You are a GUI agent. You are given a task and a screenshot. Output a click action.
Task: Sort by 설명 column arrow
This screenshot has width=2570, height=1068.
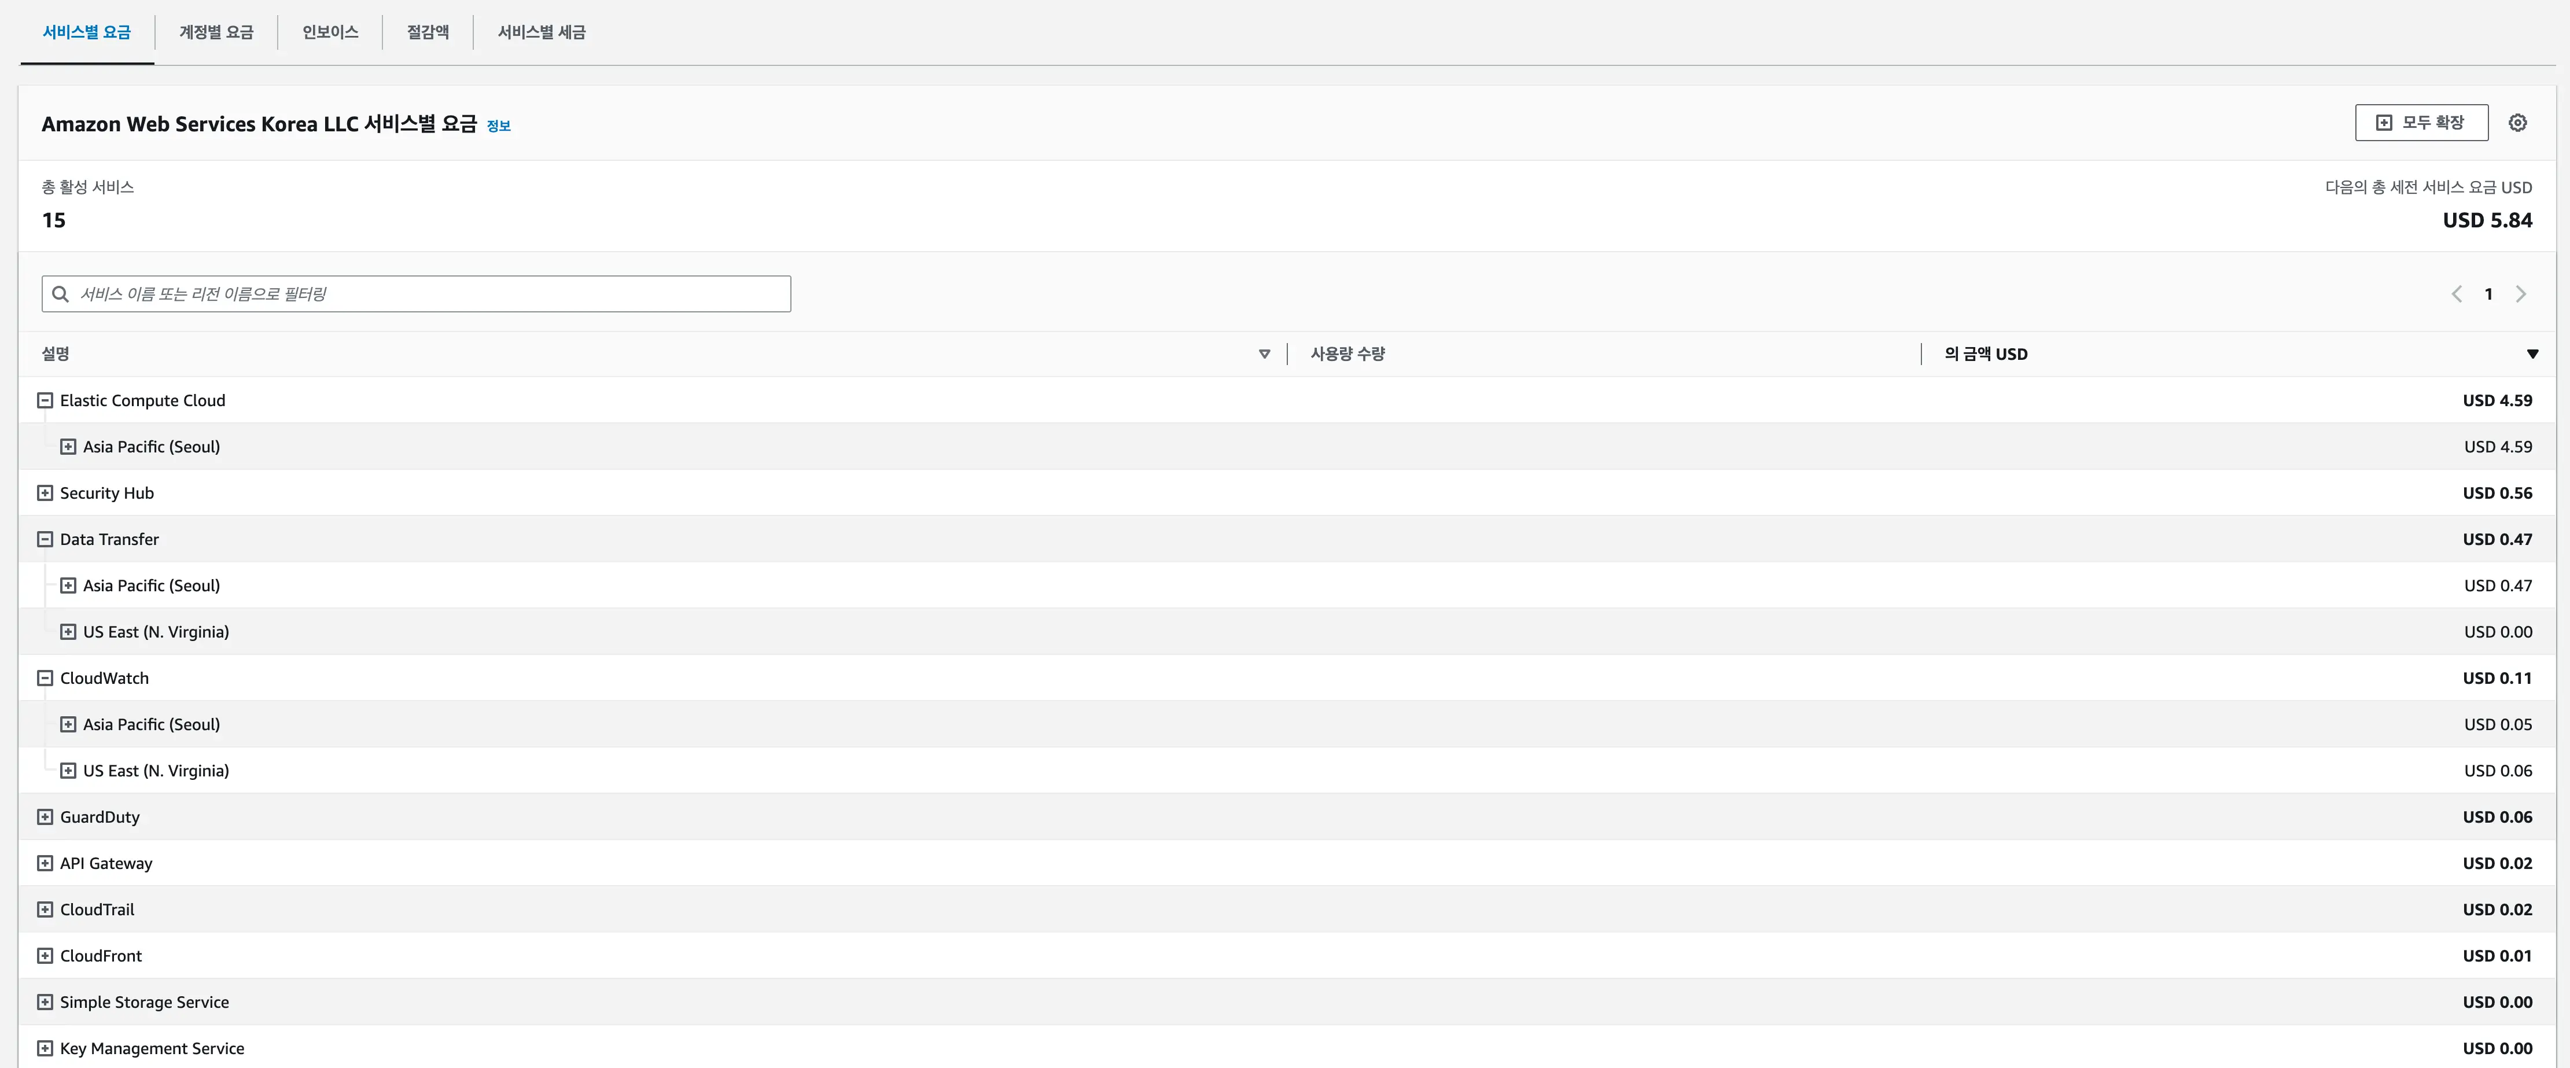click(1264, 354)
